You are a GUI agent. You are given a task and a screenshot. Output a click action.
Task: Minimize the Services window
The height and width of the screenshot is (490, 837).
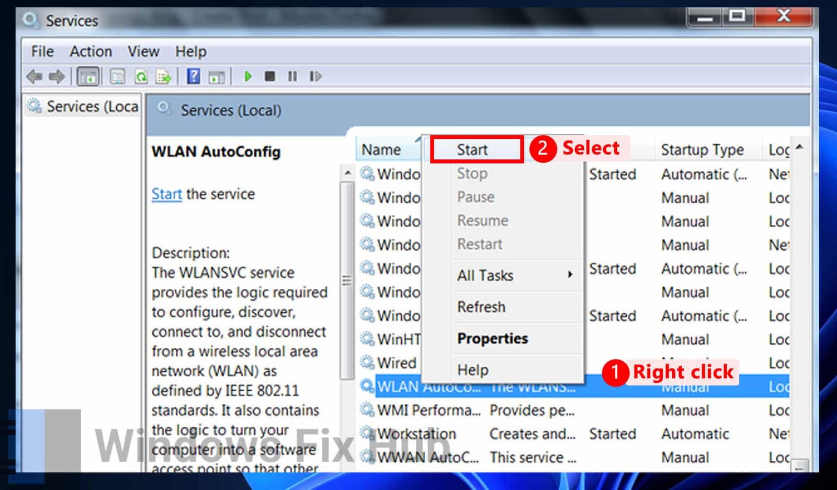pyautogui.click(x=705, y=17)
